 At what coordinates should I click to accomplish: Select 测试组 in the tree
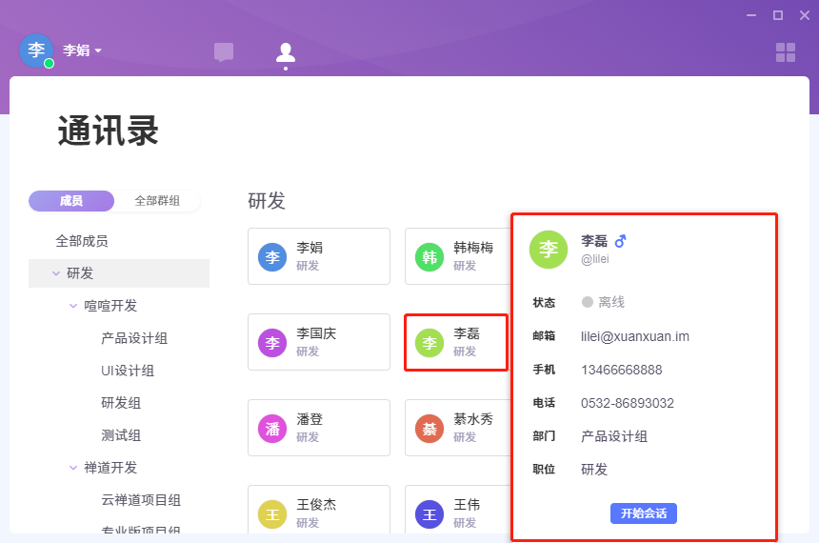(x=121, y=435)
